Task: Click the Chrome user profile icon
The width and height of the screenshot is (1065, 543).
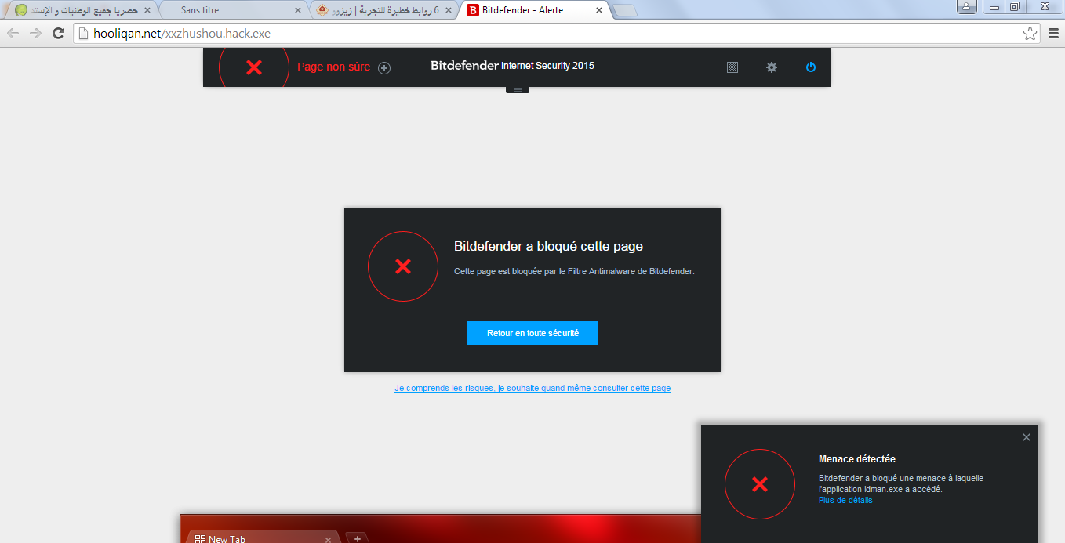Action: (967, 6)
